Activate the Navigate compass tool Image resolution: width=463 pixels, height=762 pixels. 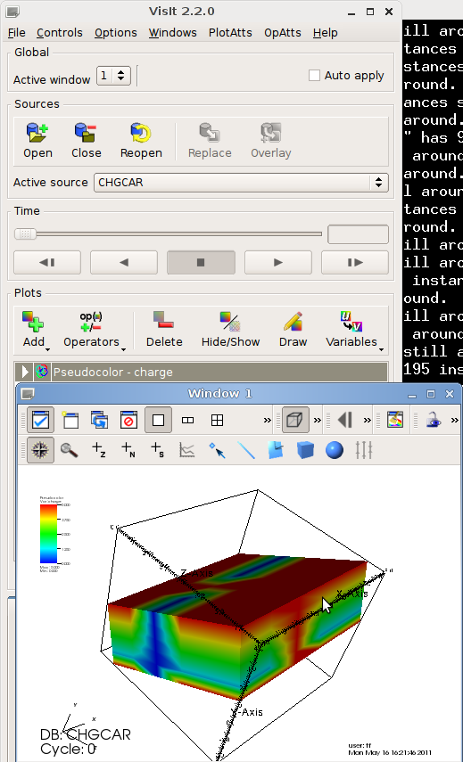(40, 449)
